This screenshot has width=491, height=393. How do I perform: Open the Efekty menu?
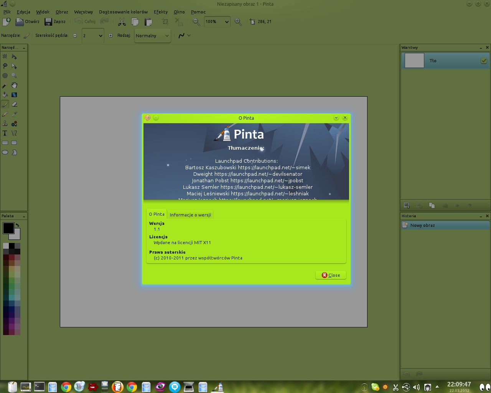tap(161, 12)
